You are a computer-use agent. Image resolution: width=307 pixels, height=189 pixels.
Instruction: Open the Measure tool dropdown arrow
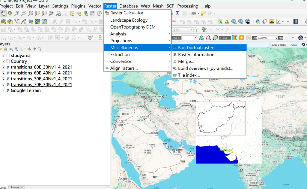(198, 13)
